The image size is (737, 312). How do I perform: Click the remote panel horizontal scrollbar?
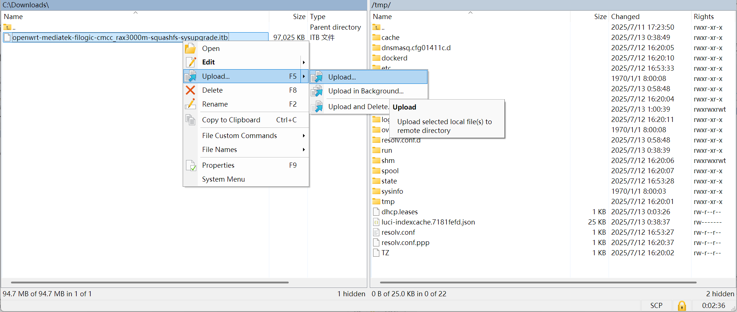pyautogui.click(x=538, y=282)
